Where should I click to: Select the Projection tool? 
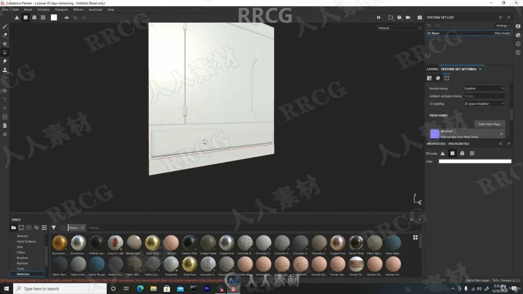click(5, 44)
